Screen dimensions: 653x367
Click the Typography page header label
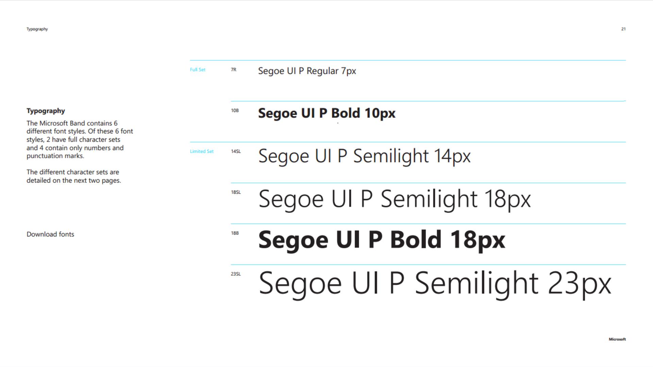click(x=37, y=29)
